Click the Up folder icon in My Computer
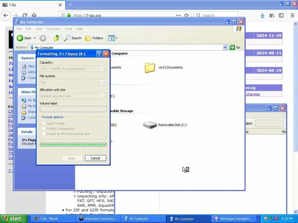This screenshot has height=223, width=298. tap(56, 38)
